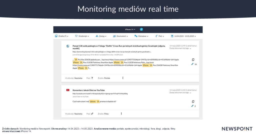Click the timestamp 14 maja 2023 11:43
This screenshot has height=134, width=256.
point(183,90)
